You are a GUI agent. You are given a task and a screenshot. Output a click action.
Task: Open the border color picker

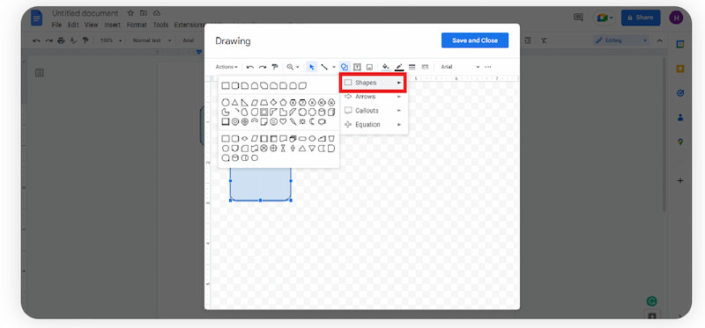399,67
